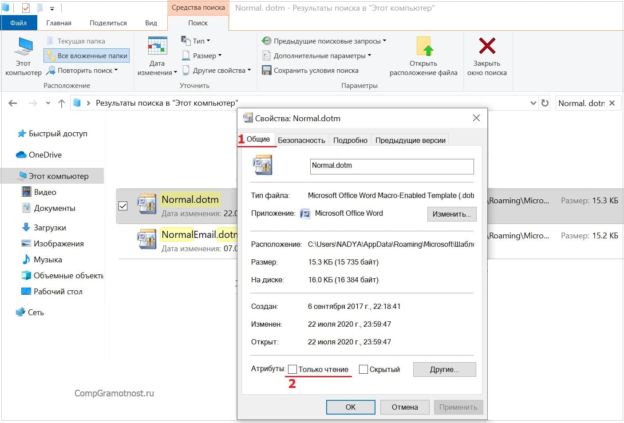Viewport: 624px width, 423px height.
Task: Select Downloads in navigation pane
Action: click(x=49, y=228)
